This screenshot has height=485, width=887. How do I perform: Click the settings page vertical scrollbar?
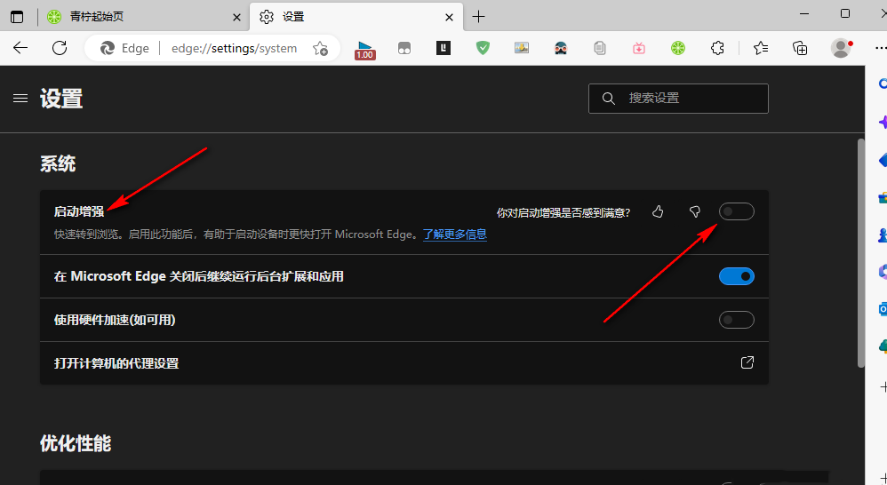[x=861, y=253]
